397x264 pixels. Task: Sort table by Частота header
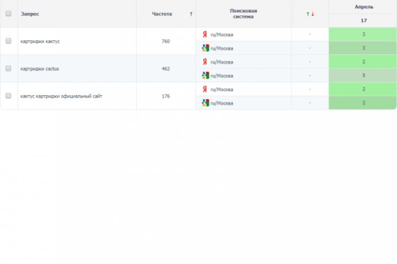tap(162, 14)
